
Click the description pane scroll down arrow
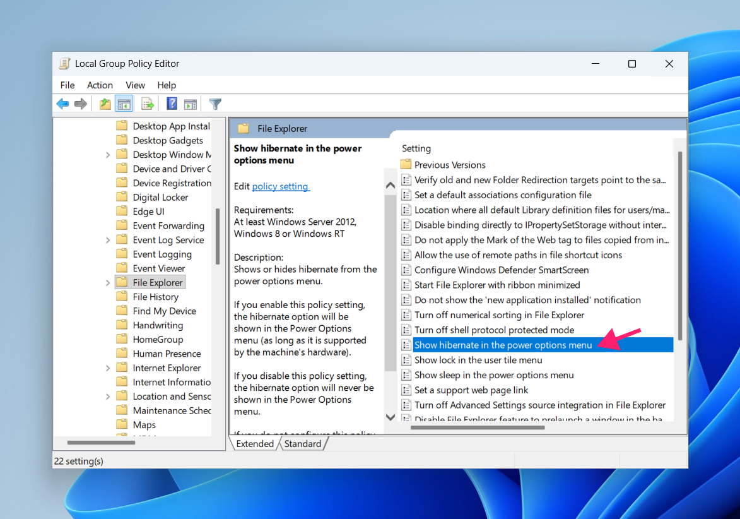coord(391,417)
